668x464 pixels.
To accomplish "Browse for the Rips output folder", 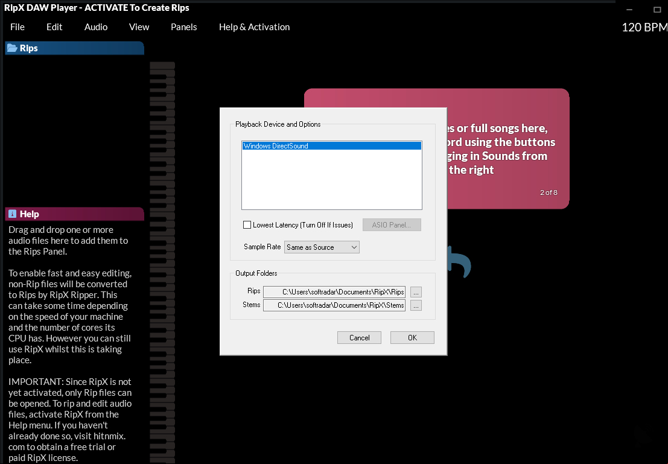I will coord(416,292).
